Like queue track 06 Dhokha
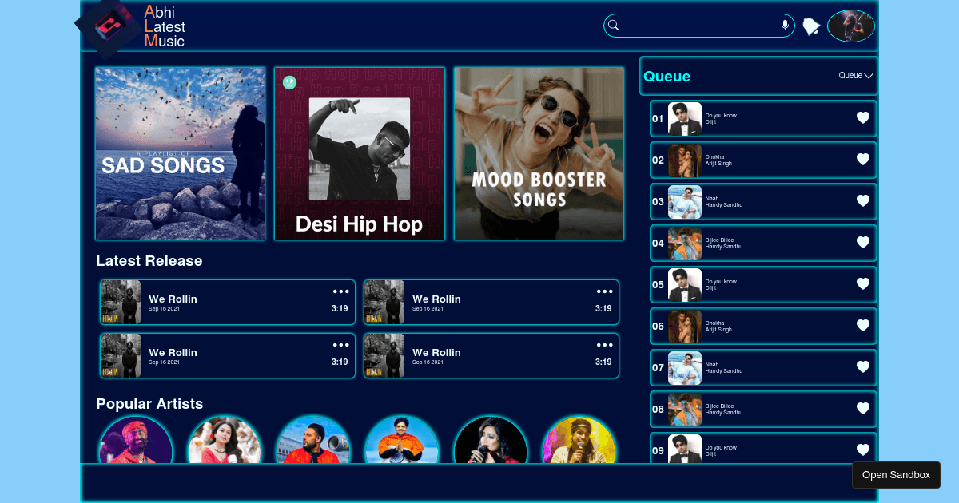 tap(863, 326)
